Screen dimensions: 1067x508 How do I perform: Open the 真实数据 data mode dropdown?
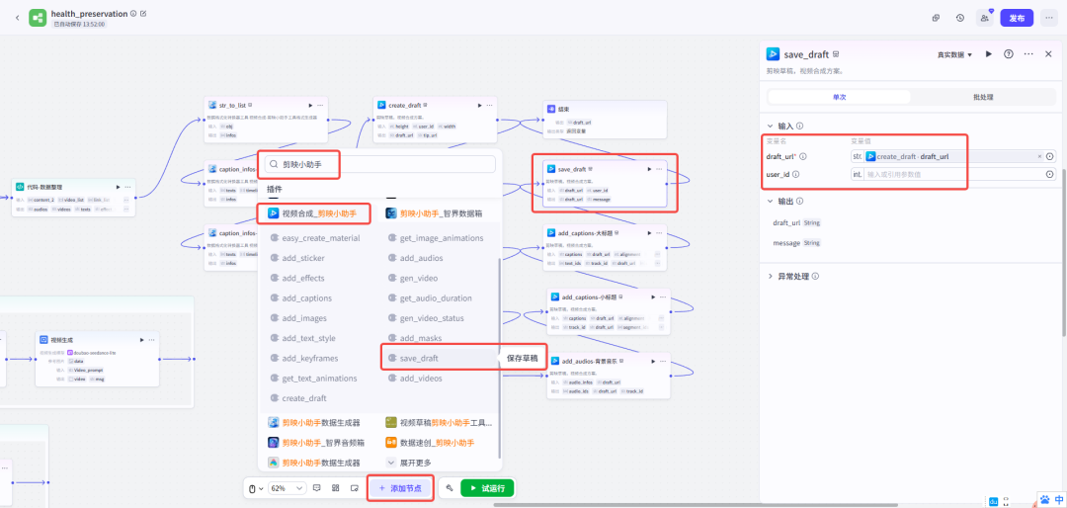point(954,54)
